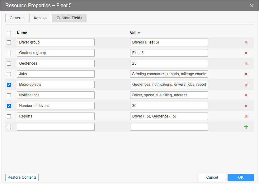Check the Jobs row checkbox
The width and height of the screenshot is (259, 184).
click(9, 74)
